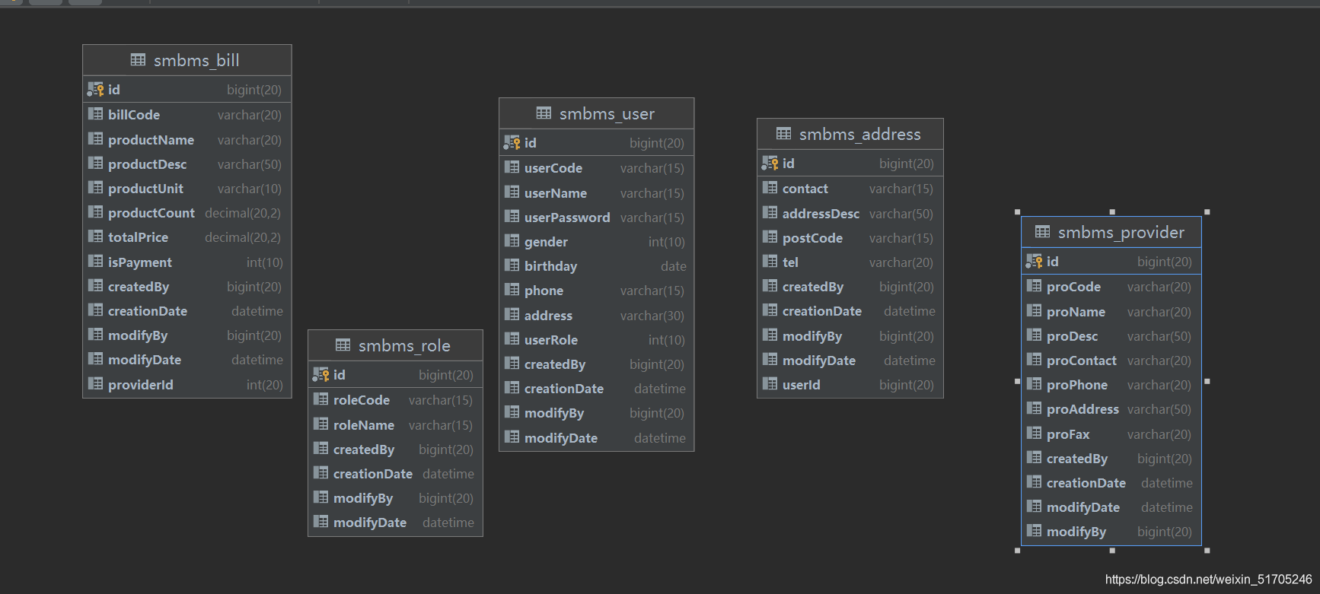Click the table icon beside smbms_address

783,133
